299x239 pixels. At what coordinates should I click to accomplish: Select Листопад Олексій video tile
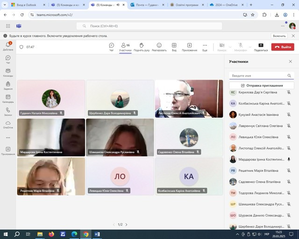(189, 98)
